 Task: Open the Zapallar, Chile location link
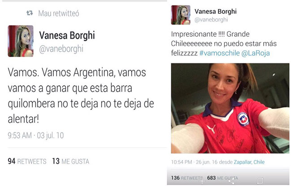[249, 162]
